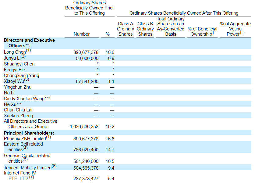The height and width of the screenshot is (183, 255).
Task: Select the 19.2 percentage for the group
Action: (x=110, y=127)
